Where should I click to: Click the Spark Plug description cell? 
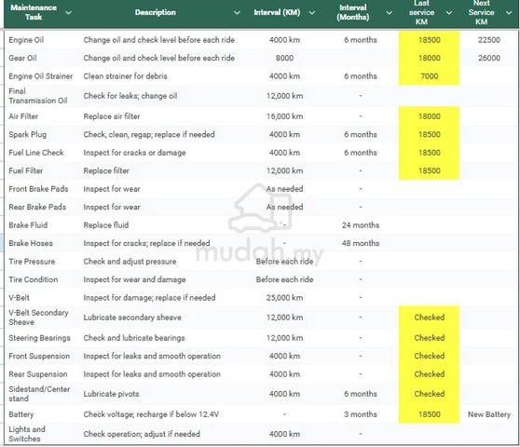pyautogui.click(x=149, y=134)
